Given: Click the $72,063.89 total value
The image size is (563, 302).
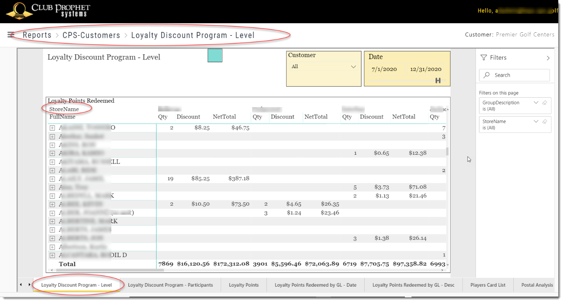Looking at the screenshot, I should [322, 264].
